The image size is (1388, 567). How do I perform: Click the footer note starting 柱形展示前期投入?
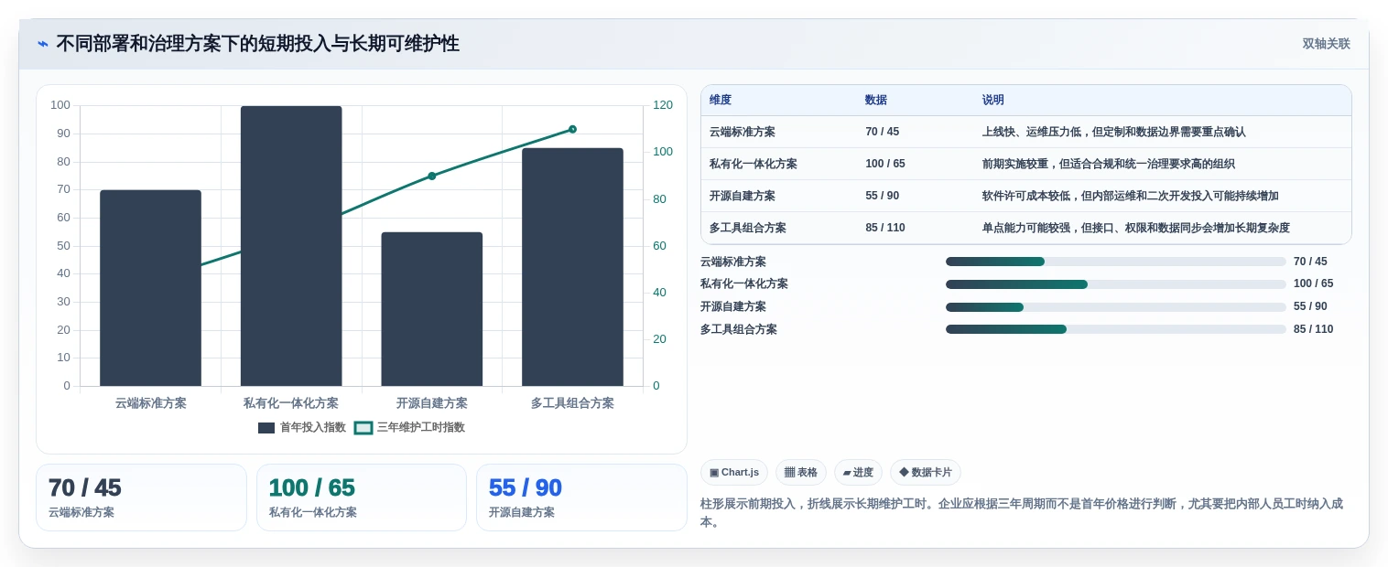coord(1022,512)
